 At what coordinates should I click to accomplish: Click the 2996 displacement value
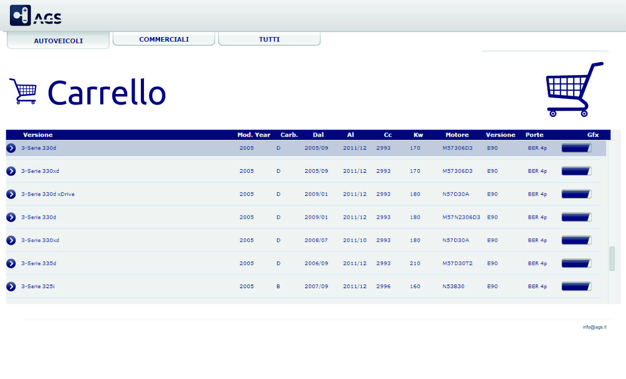point(383,287)
